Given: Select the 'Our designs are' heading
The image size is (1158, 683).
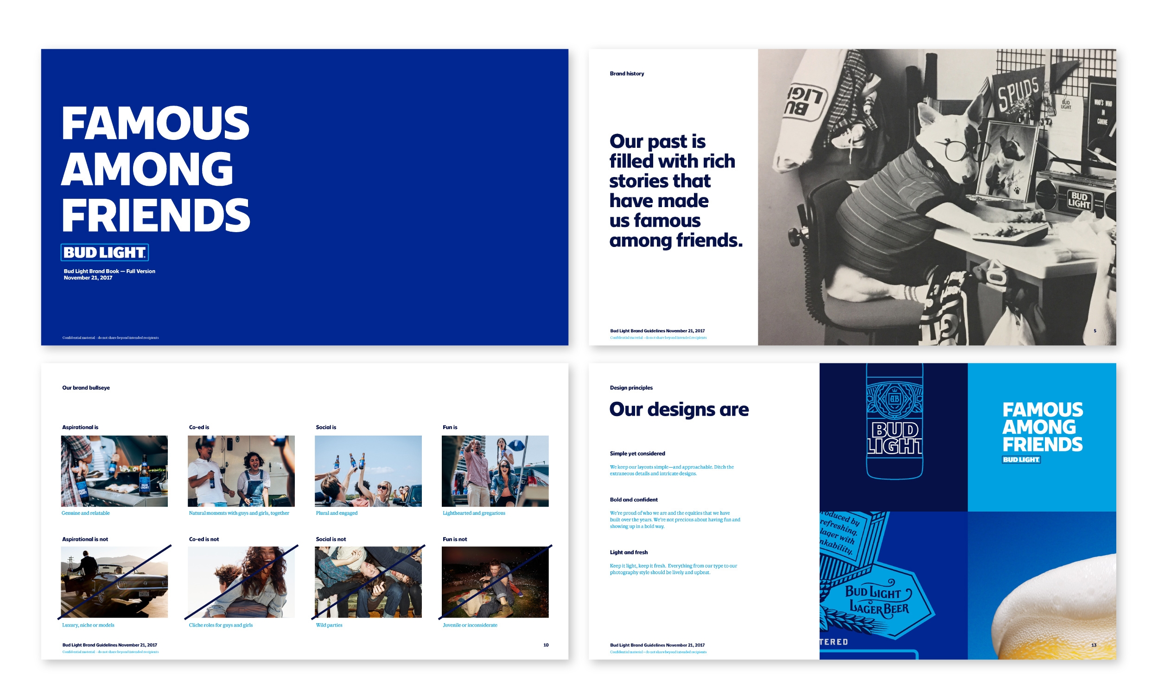Looking at the screenshot, I should 679,410.
